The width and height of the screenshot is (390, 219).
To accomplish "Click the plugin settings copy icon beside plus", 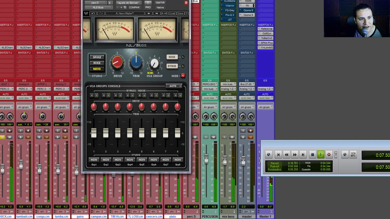I will [125, 7].
